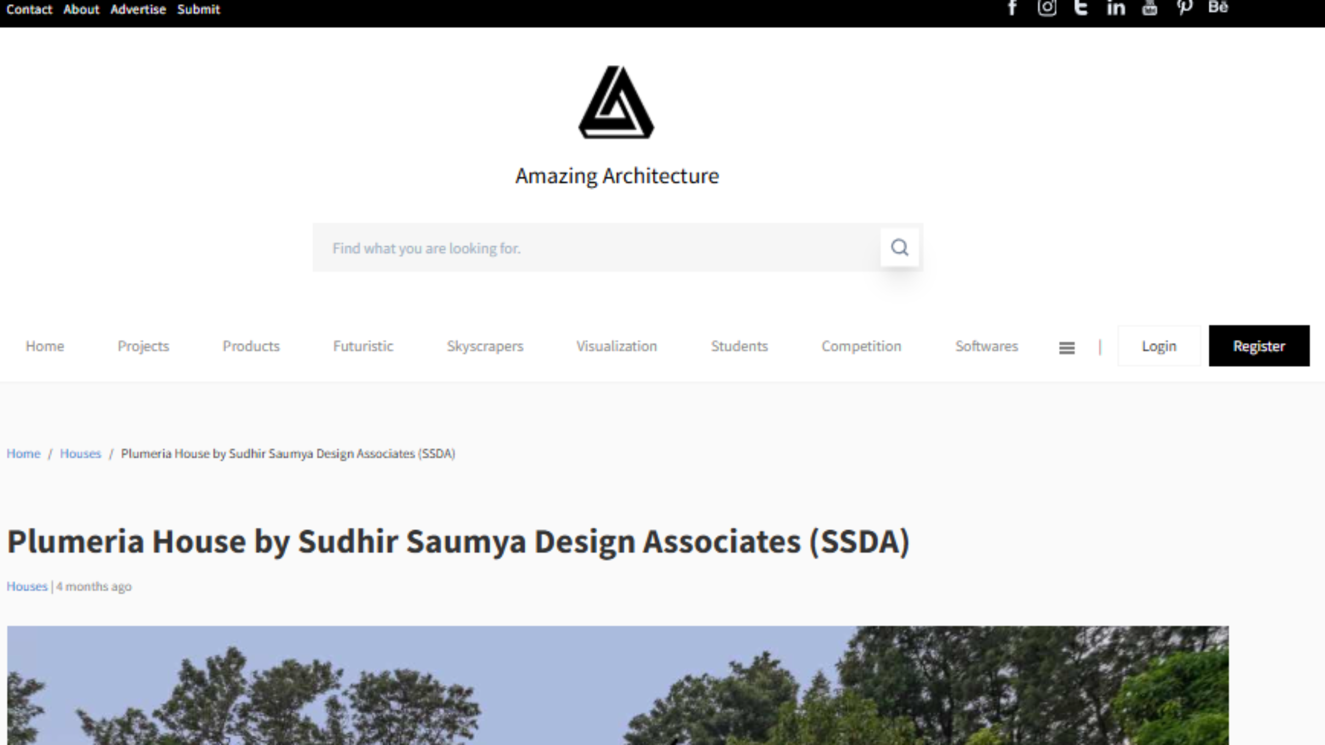Select the Competition nav item
Image resolution: width=1325 pixels, height=745 pixels.
861,346
